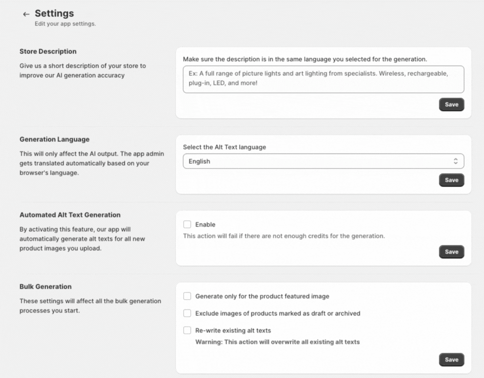Expand the Alt Text language combo box

pyautogui.click(x=324, y=161)
